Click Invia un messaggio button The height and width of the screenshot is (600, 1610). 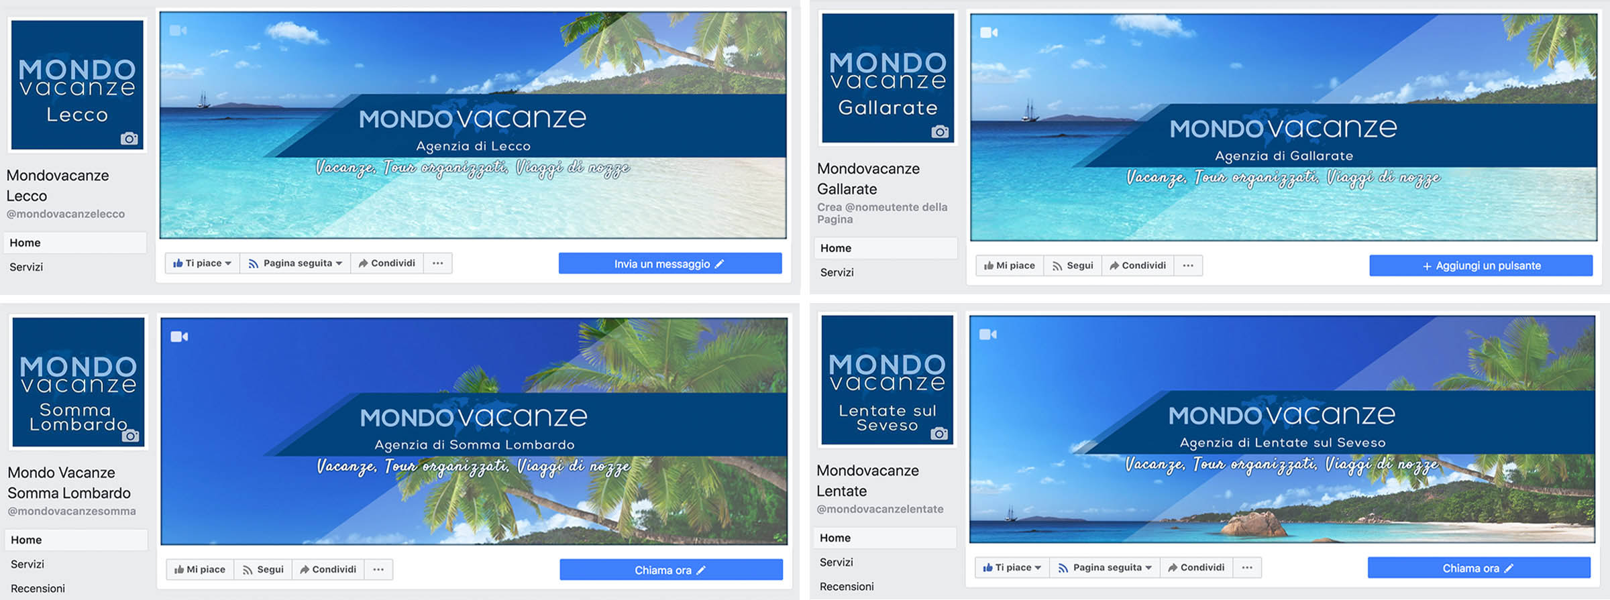tap(670, 263)
